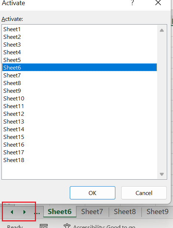Image resolution: width=173 pixels, height=228 pixels.
Task: Choose Sheet12 from the sheet list
Action: tap(79, 114)
